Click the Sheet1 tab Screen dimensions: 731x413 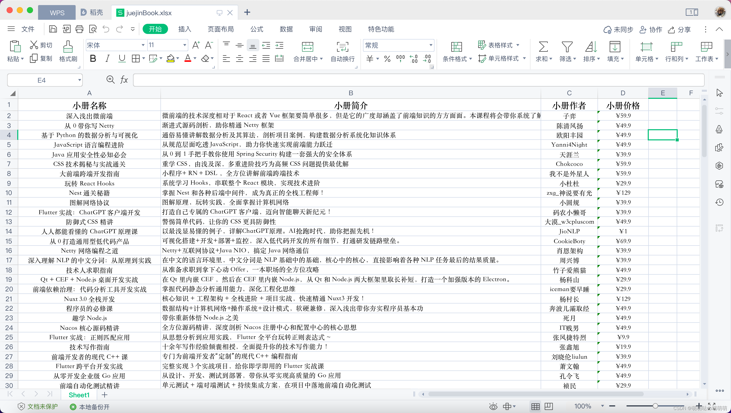click(79, 395)
